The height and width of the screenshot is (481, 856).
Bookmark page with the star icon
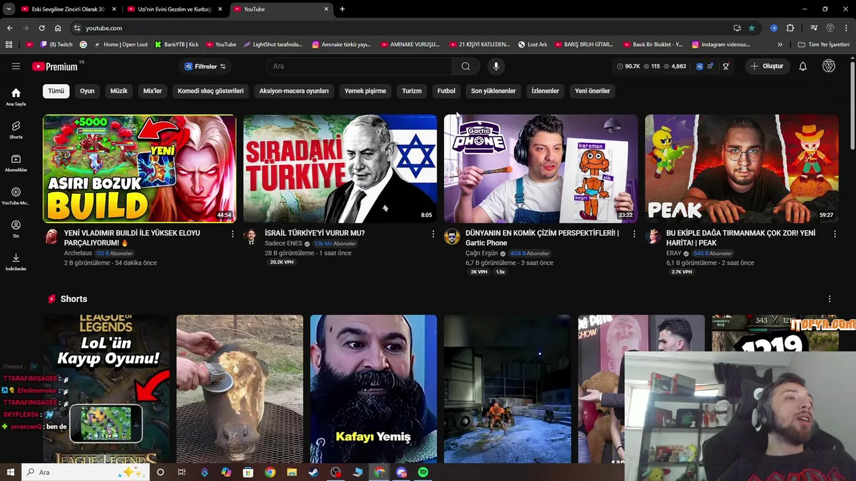point(752,28)
